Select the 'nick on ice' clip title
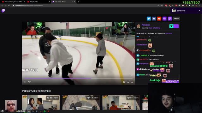The image size is (202, 113). pos(141,33)
